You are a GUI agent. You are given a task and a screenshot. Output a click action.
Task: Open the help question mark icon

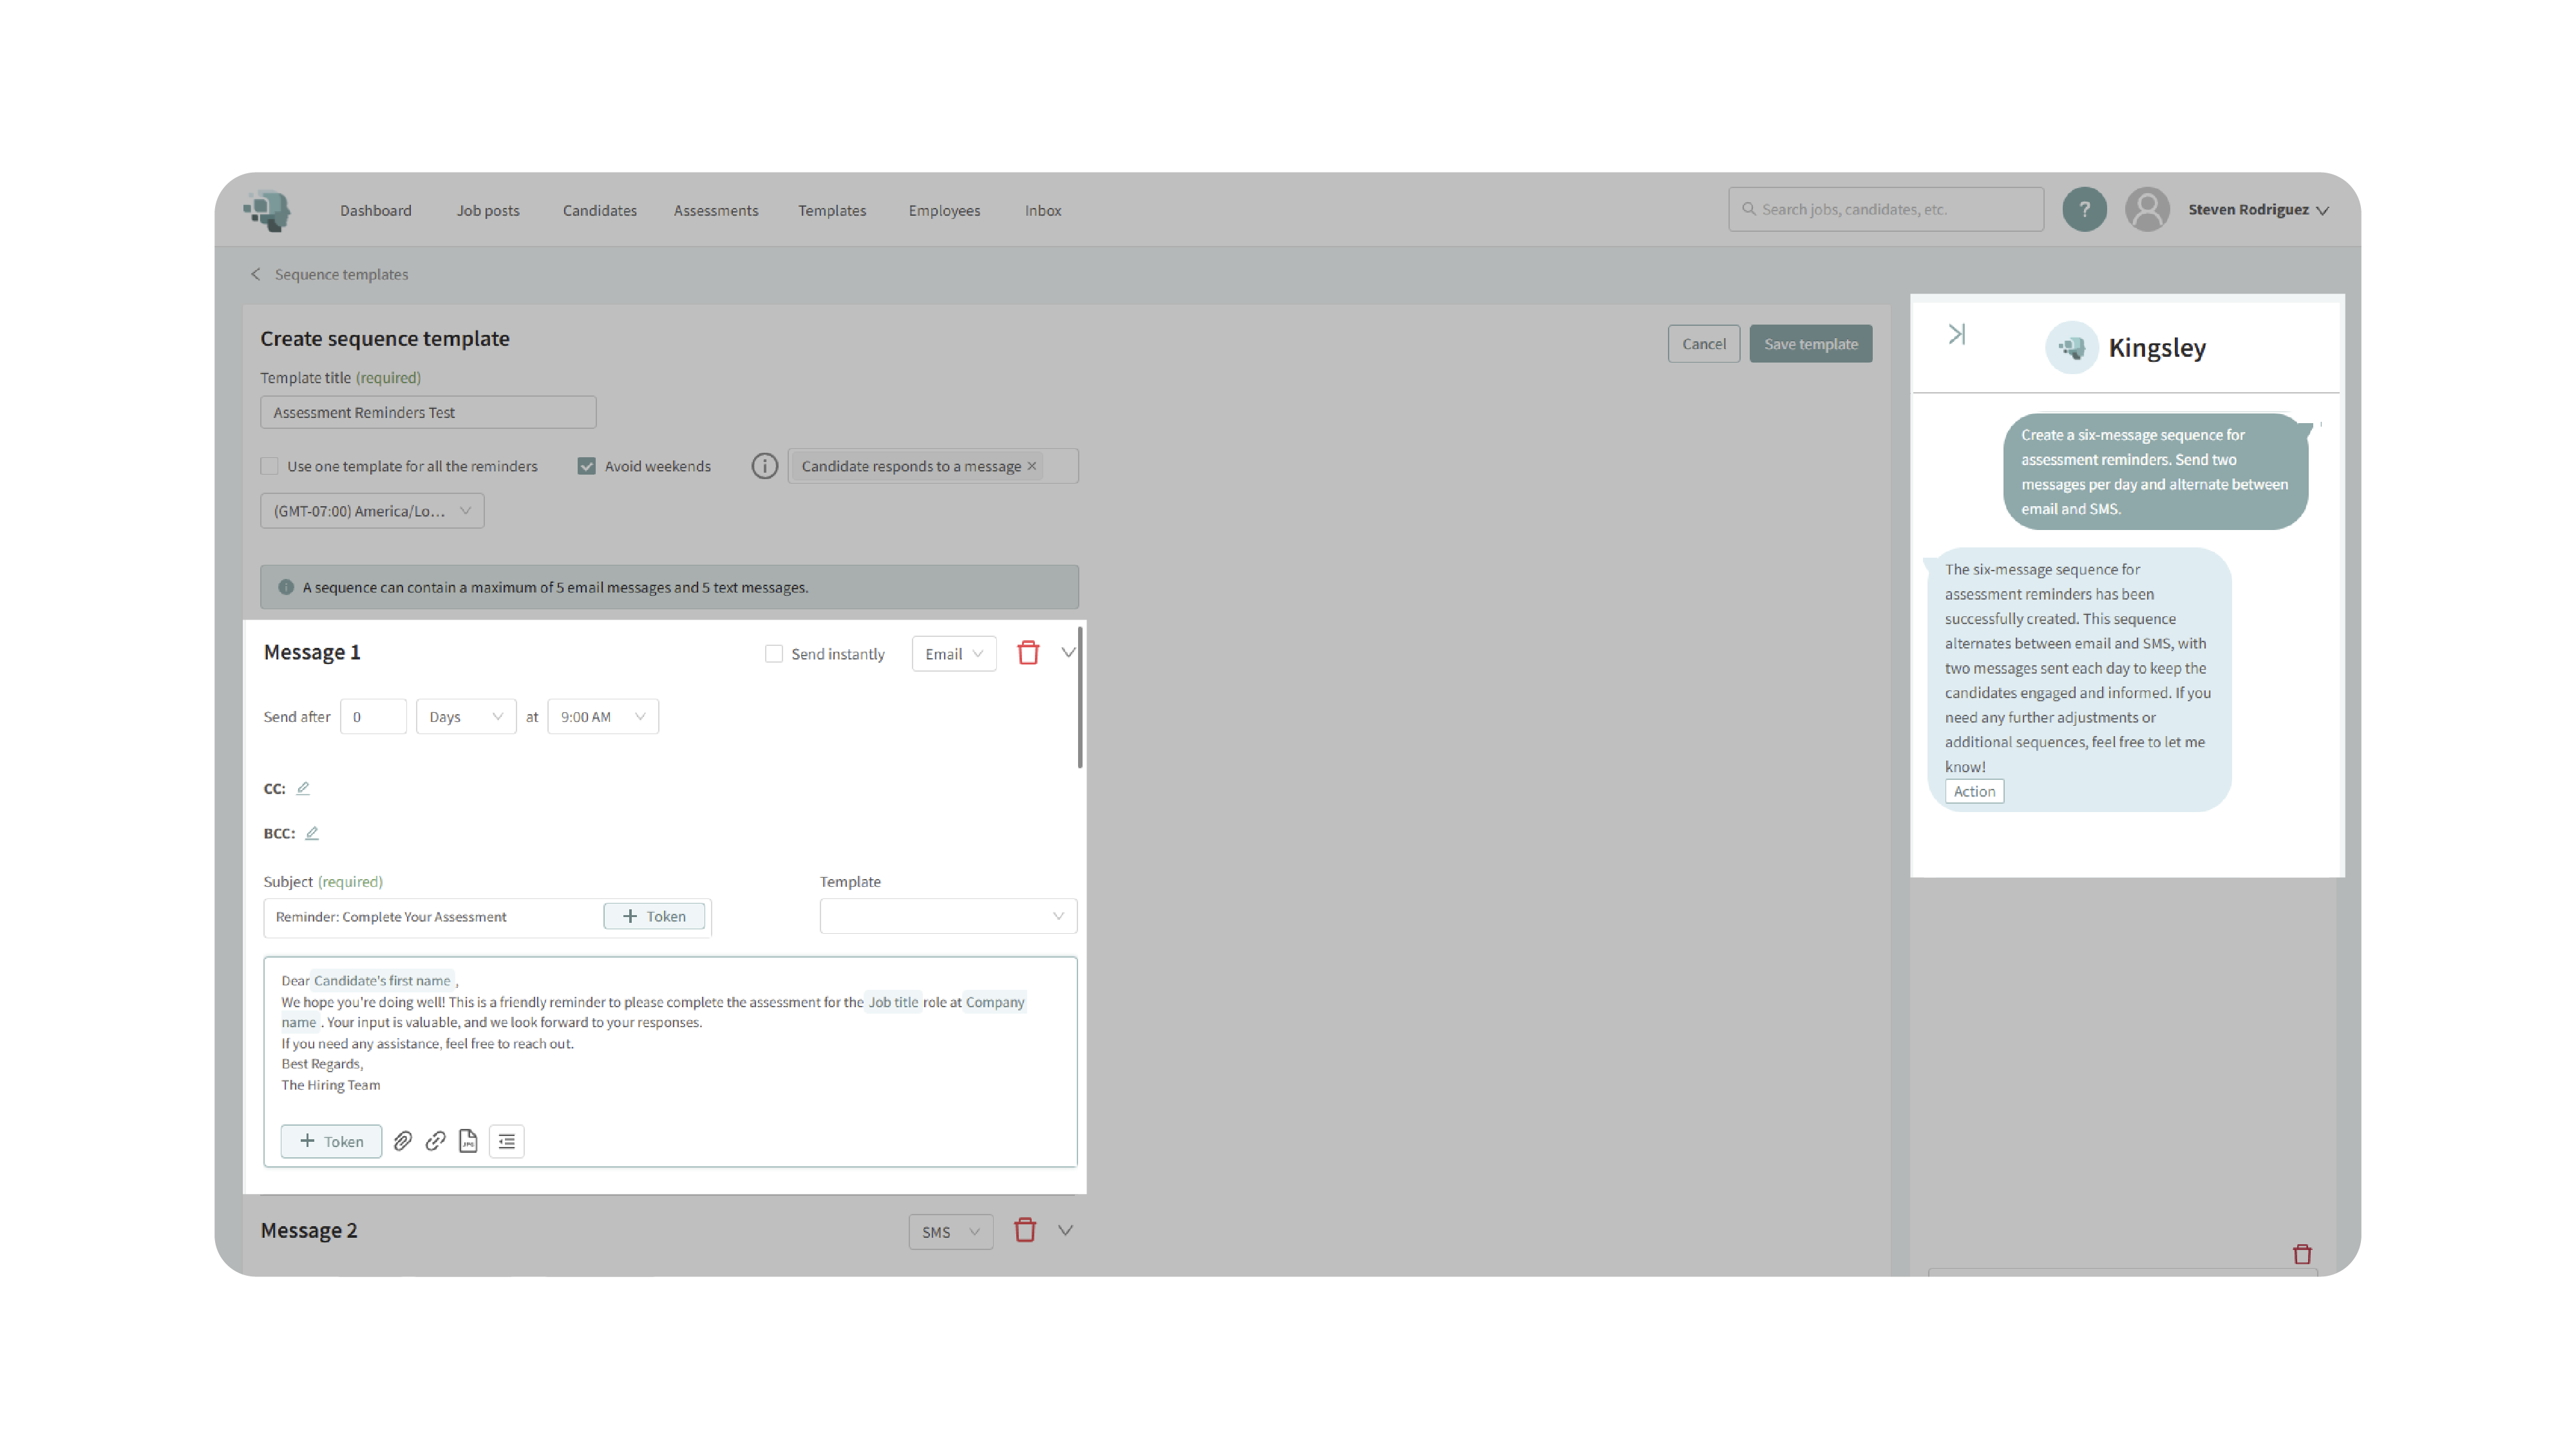2084,210
